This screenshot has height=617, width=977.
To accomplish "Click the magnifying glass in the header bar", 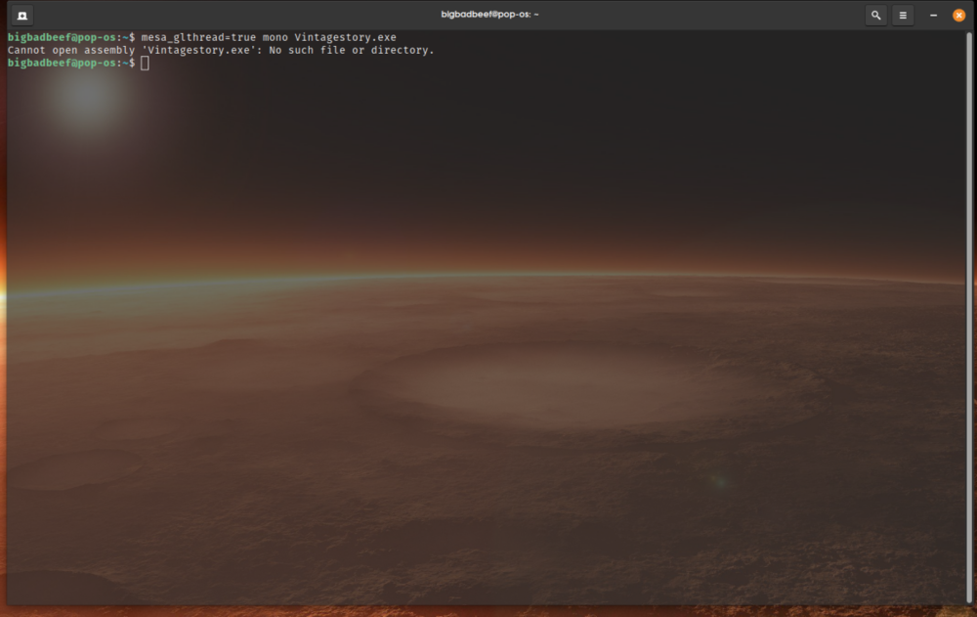I will pyautogui.click(x=875, y=15).
